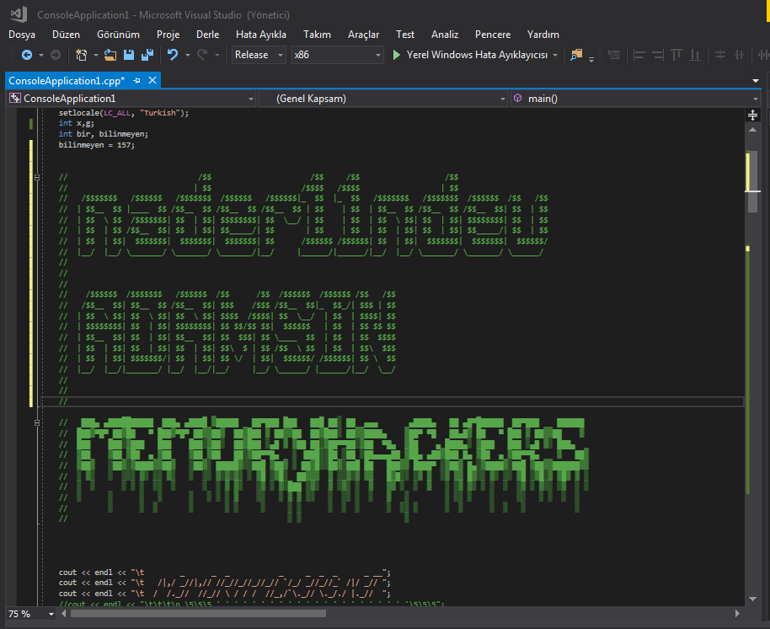Click the Navigate Backward arrow icon
Screen dimensions: 770x629
27,55
